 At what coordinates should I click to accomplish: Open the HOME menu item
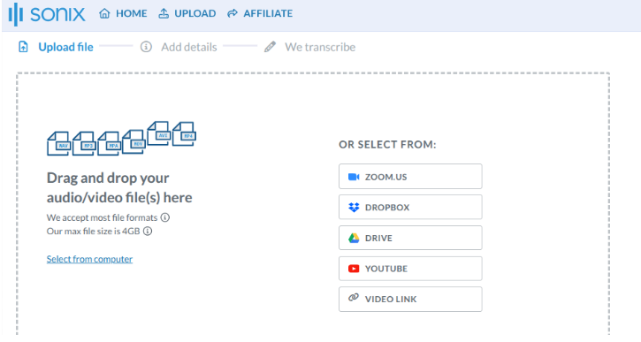pos(123,13)
